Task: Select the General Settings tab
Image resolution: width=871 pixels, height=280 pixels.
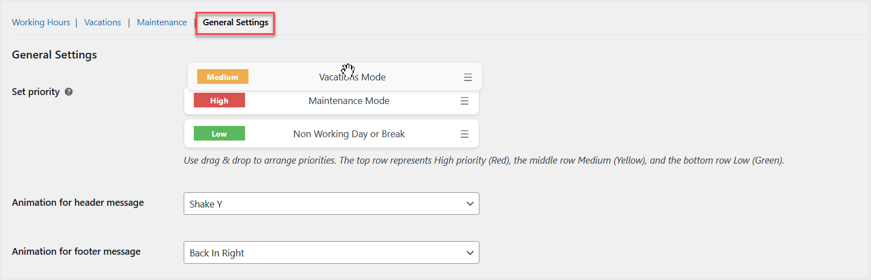Action: click(x=235, y=22)
